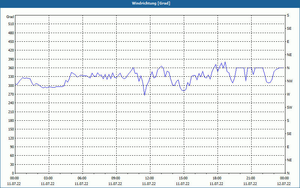Screen dimensions: 300x188
Task: Select the 11.07.22 date under 06:00
Action: pos(81,184)
